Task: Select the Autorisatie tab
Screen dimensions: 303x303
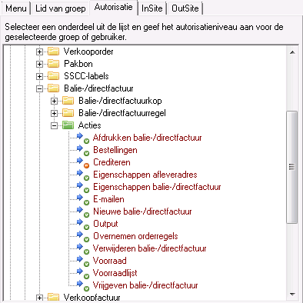Action: click(x=114, y=7)
